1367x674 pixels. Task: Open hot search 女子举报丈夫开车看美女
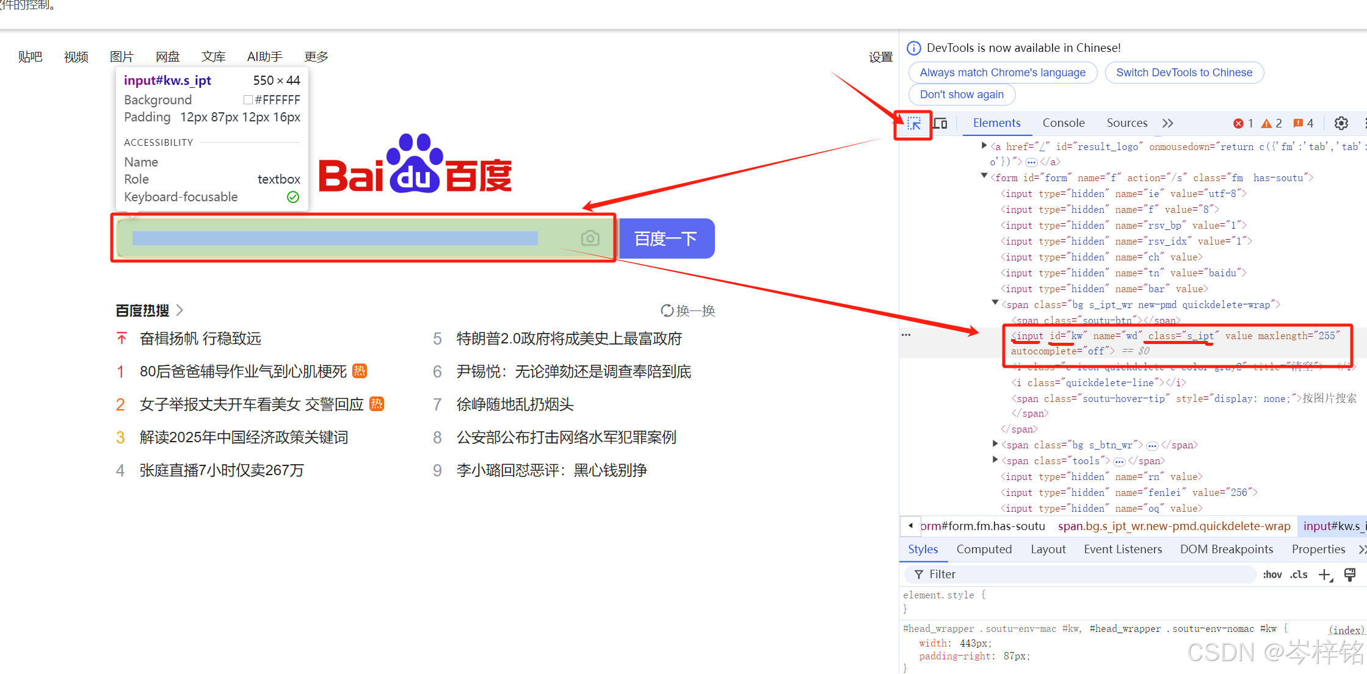(252, 405)
